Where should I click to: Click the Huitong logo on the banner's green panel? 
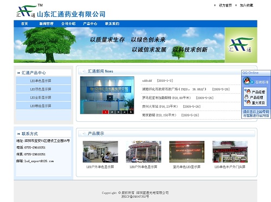[x=241, y=44]
